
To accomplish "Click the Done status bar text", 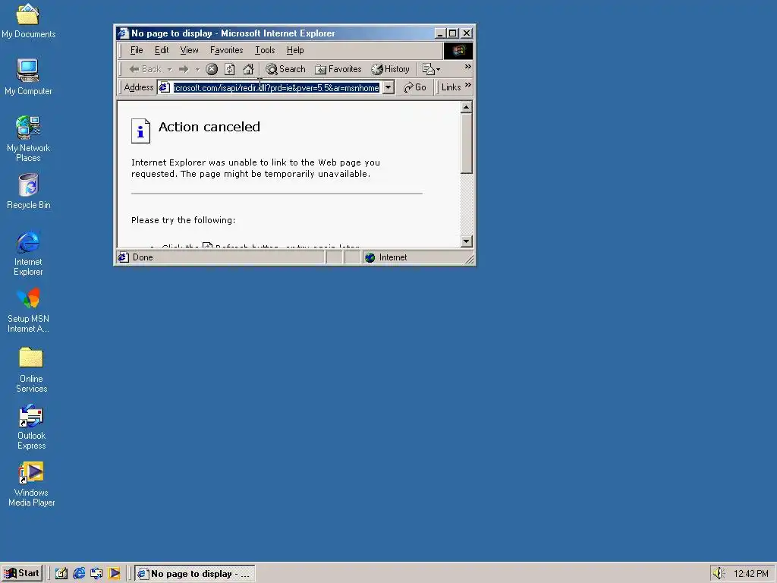I will point(143,257).
